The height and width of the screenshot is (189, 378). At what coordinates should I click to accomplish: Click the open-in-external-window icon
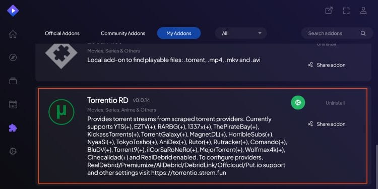click(329, 11)
